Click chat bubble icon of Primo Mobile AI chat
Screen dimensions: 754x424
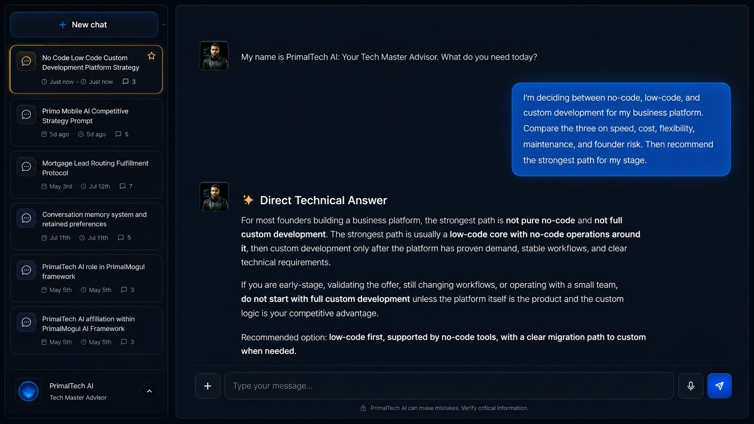click(x=26, y=114)
